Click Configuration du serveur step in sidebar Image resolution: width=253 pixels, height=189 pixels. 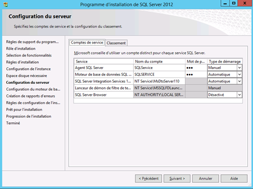point(28,83)
